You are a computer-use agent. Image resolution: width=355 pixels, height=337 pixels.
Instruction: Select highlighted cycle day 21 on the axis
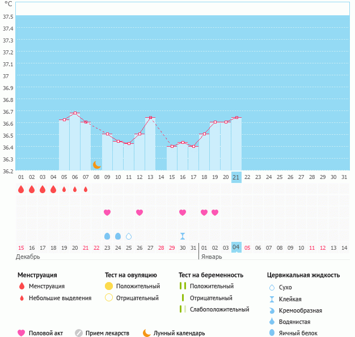tap(236, 177)
